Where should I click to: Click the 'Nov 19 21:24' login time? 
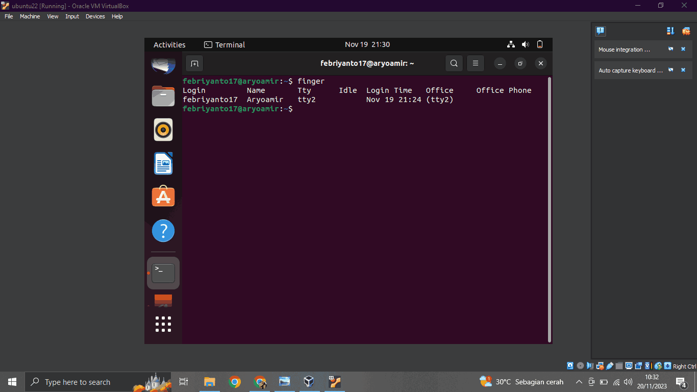click(394, 100)
